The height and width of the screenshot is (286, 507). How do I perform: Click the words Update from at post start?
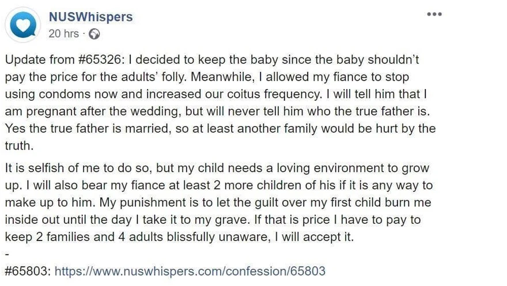(40, 60)
